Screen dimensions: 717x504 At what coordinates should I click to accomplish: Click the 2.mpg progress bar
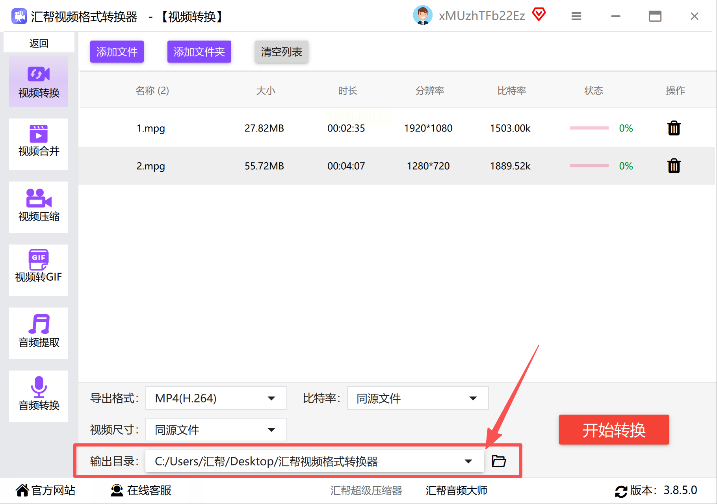589,166
